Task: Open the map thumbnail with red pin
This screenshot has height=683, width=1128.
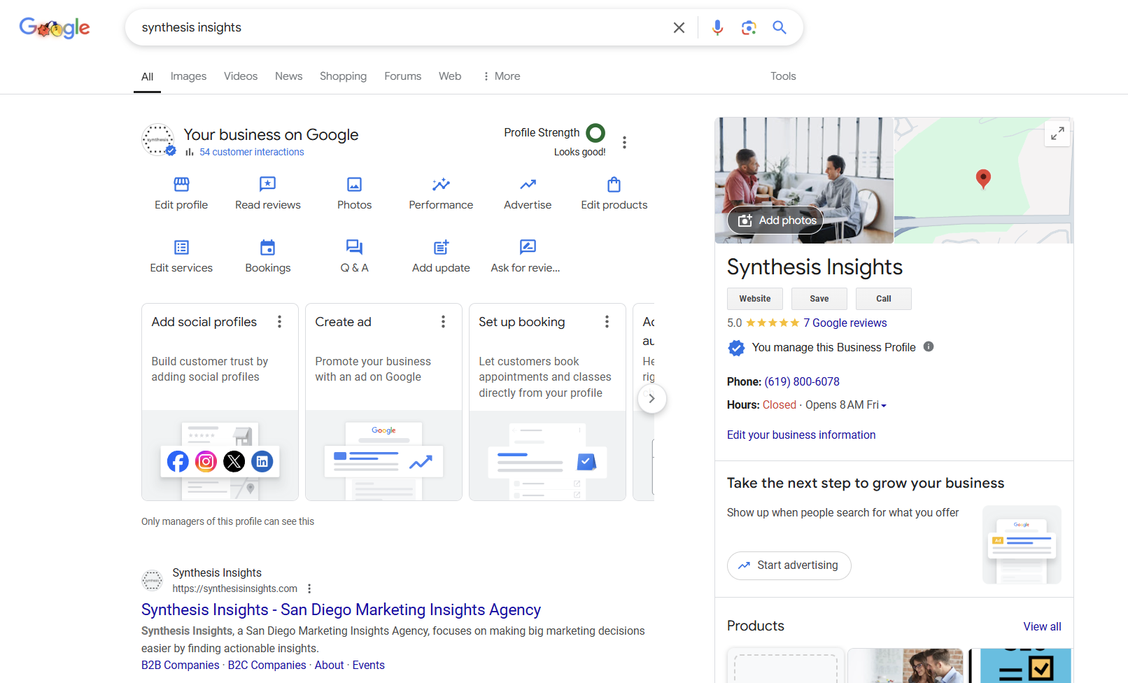Action: tap(982, 181)
